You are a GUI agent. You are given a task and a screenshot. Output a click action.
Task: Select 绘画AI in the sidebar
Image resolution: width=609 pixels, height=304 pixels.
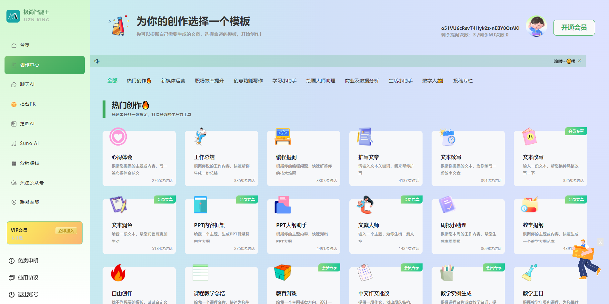click(27, 123)
